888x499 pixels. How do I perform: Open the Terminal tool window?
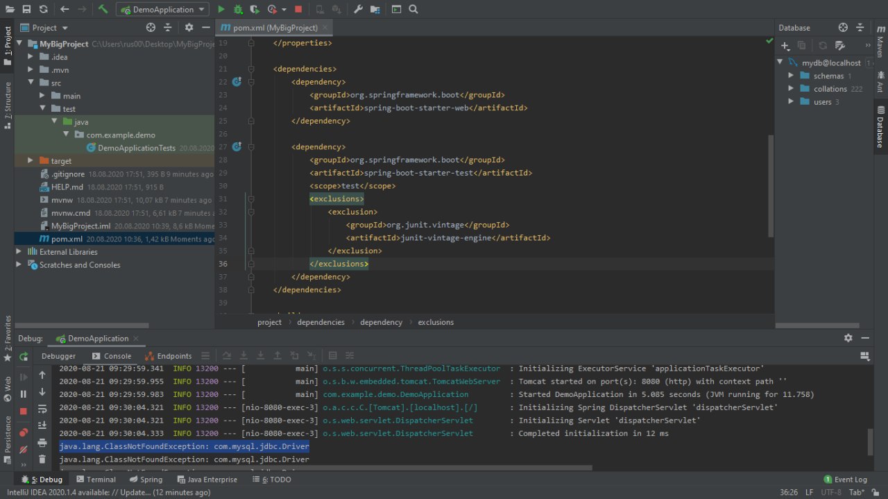[96, 480]
